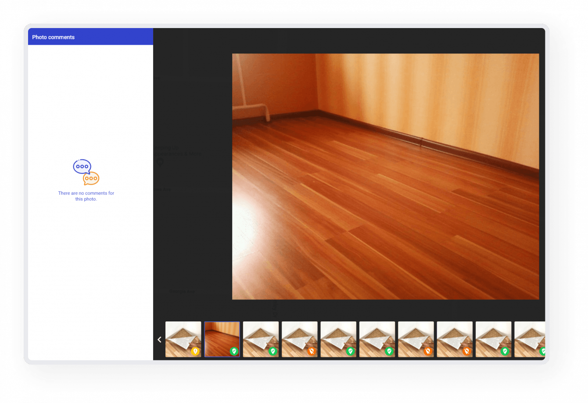Select the highlighted wooden floor thumbnail
The image size is (588, 403).
[x=222, y=339]
